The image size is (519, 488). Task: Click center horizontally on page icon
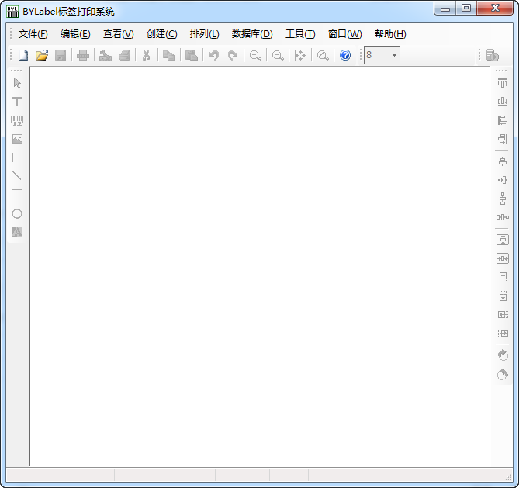pos(503,258)
